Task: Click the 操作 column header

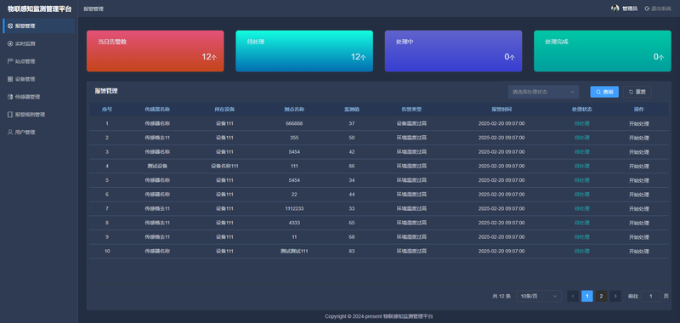Action: (x=639, y=110)
